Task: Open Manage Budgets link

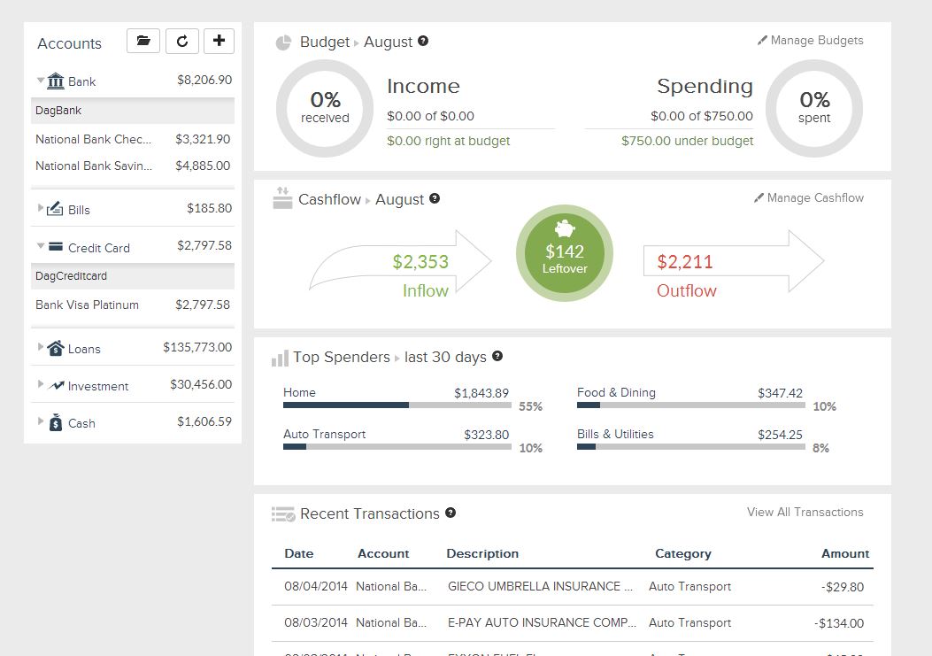Action: [x=810, y=41]
